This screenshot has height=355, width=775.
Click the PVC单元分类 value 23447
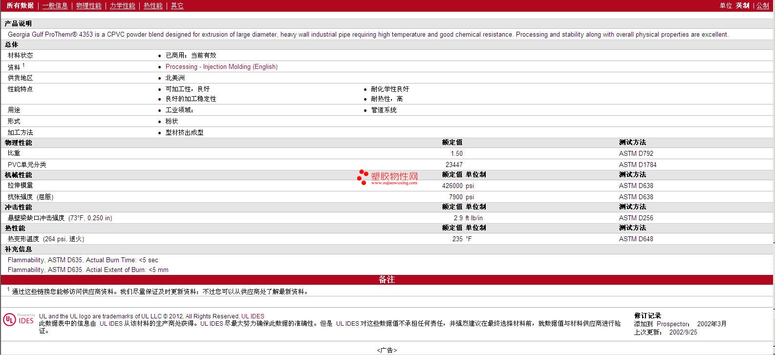(x=454, y=165)
